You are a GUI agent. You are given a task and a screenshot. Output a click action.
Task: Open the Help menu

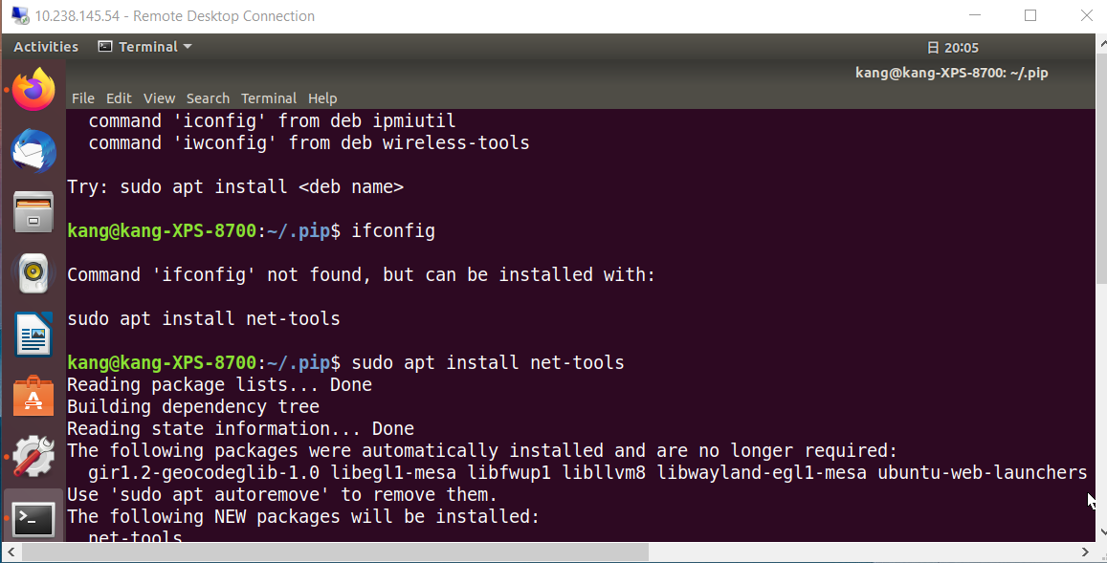(322, 98)
